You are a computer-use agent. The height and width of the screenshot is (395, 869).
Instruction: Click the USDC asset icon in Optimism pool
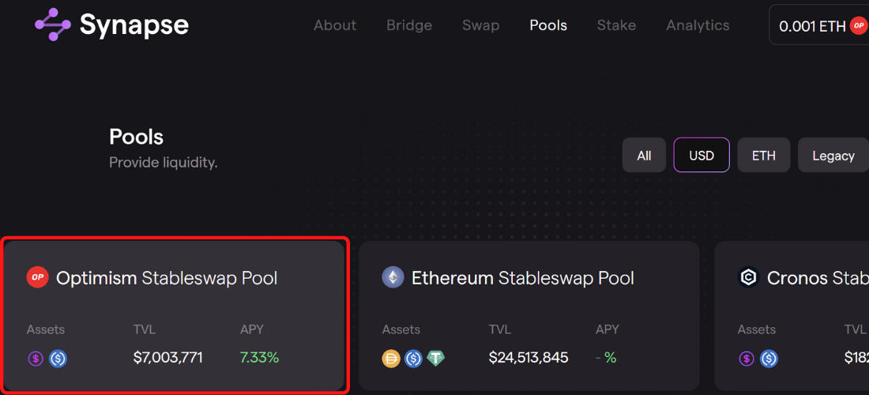coord(58,359)
